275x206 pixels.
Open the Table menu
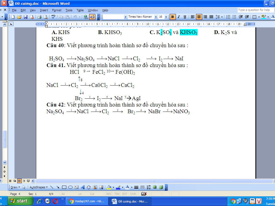point(80,10)
